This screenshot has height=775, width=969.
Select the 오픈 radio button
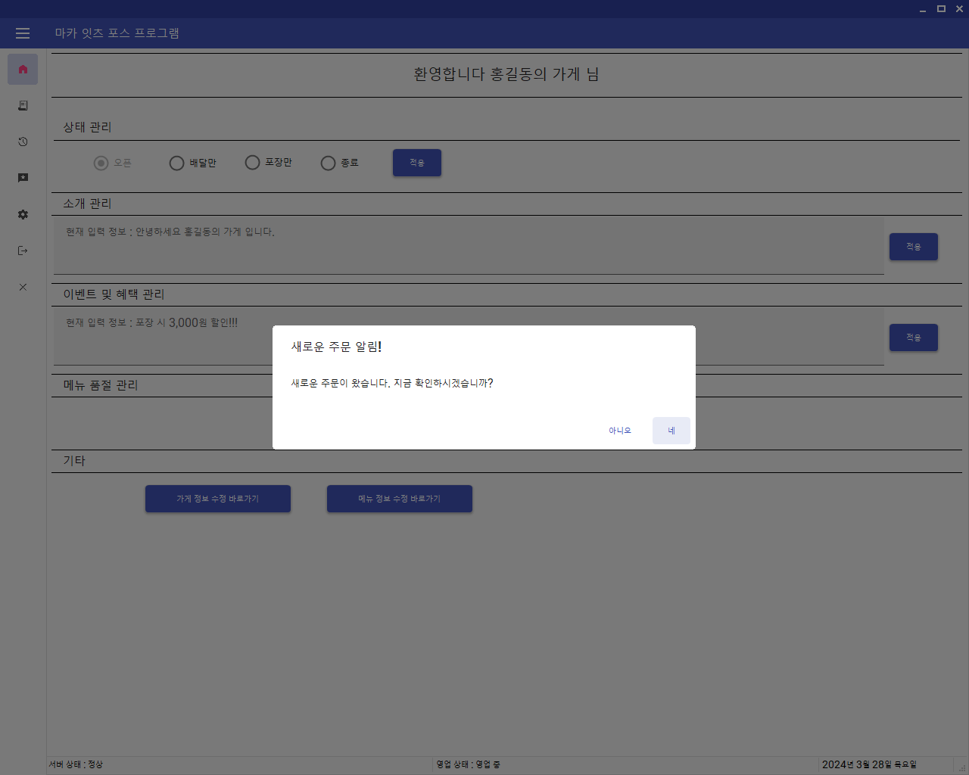coord(101,163)
